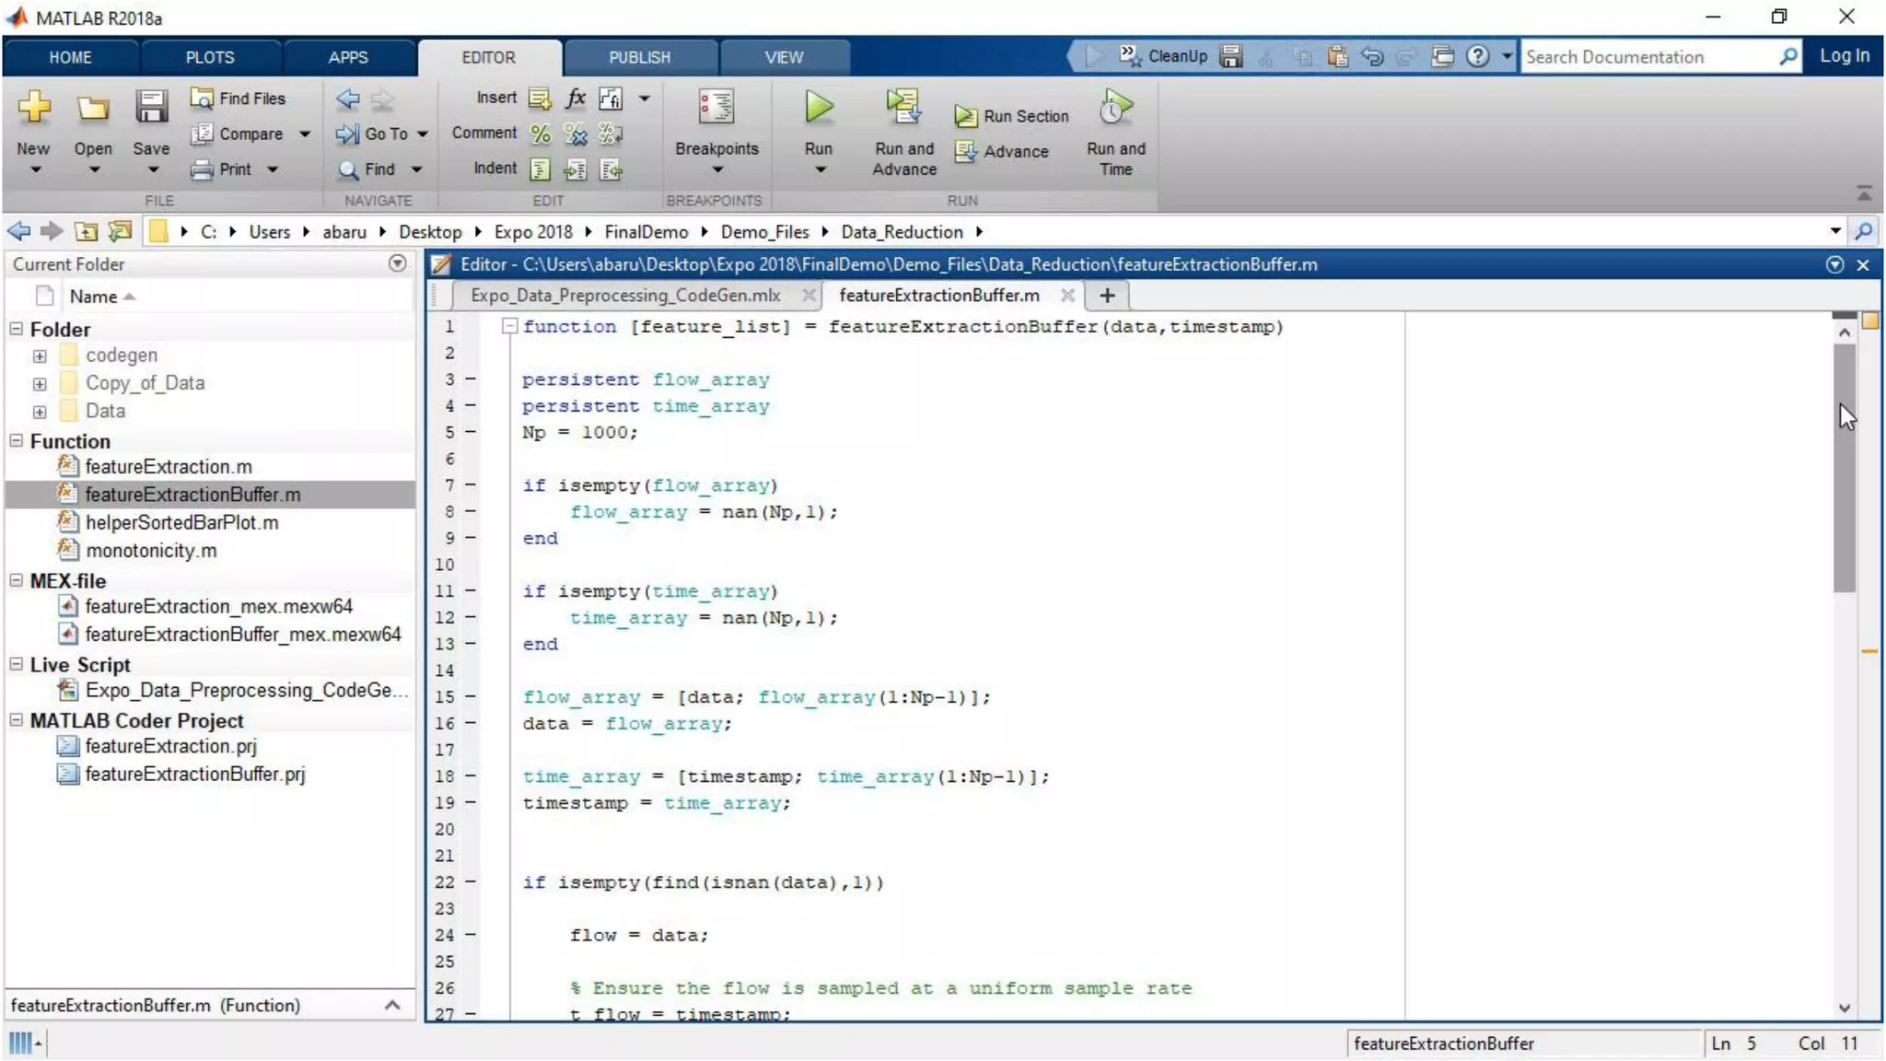The height and width of the screenshot is (1061, 1886).
Task: Collapse the Folder group
Action: (x=17, y=329)
